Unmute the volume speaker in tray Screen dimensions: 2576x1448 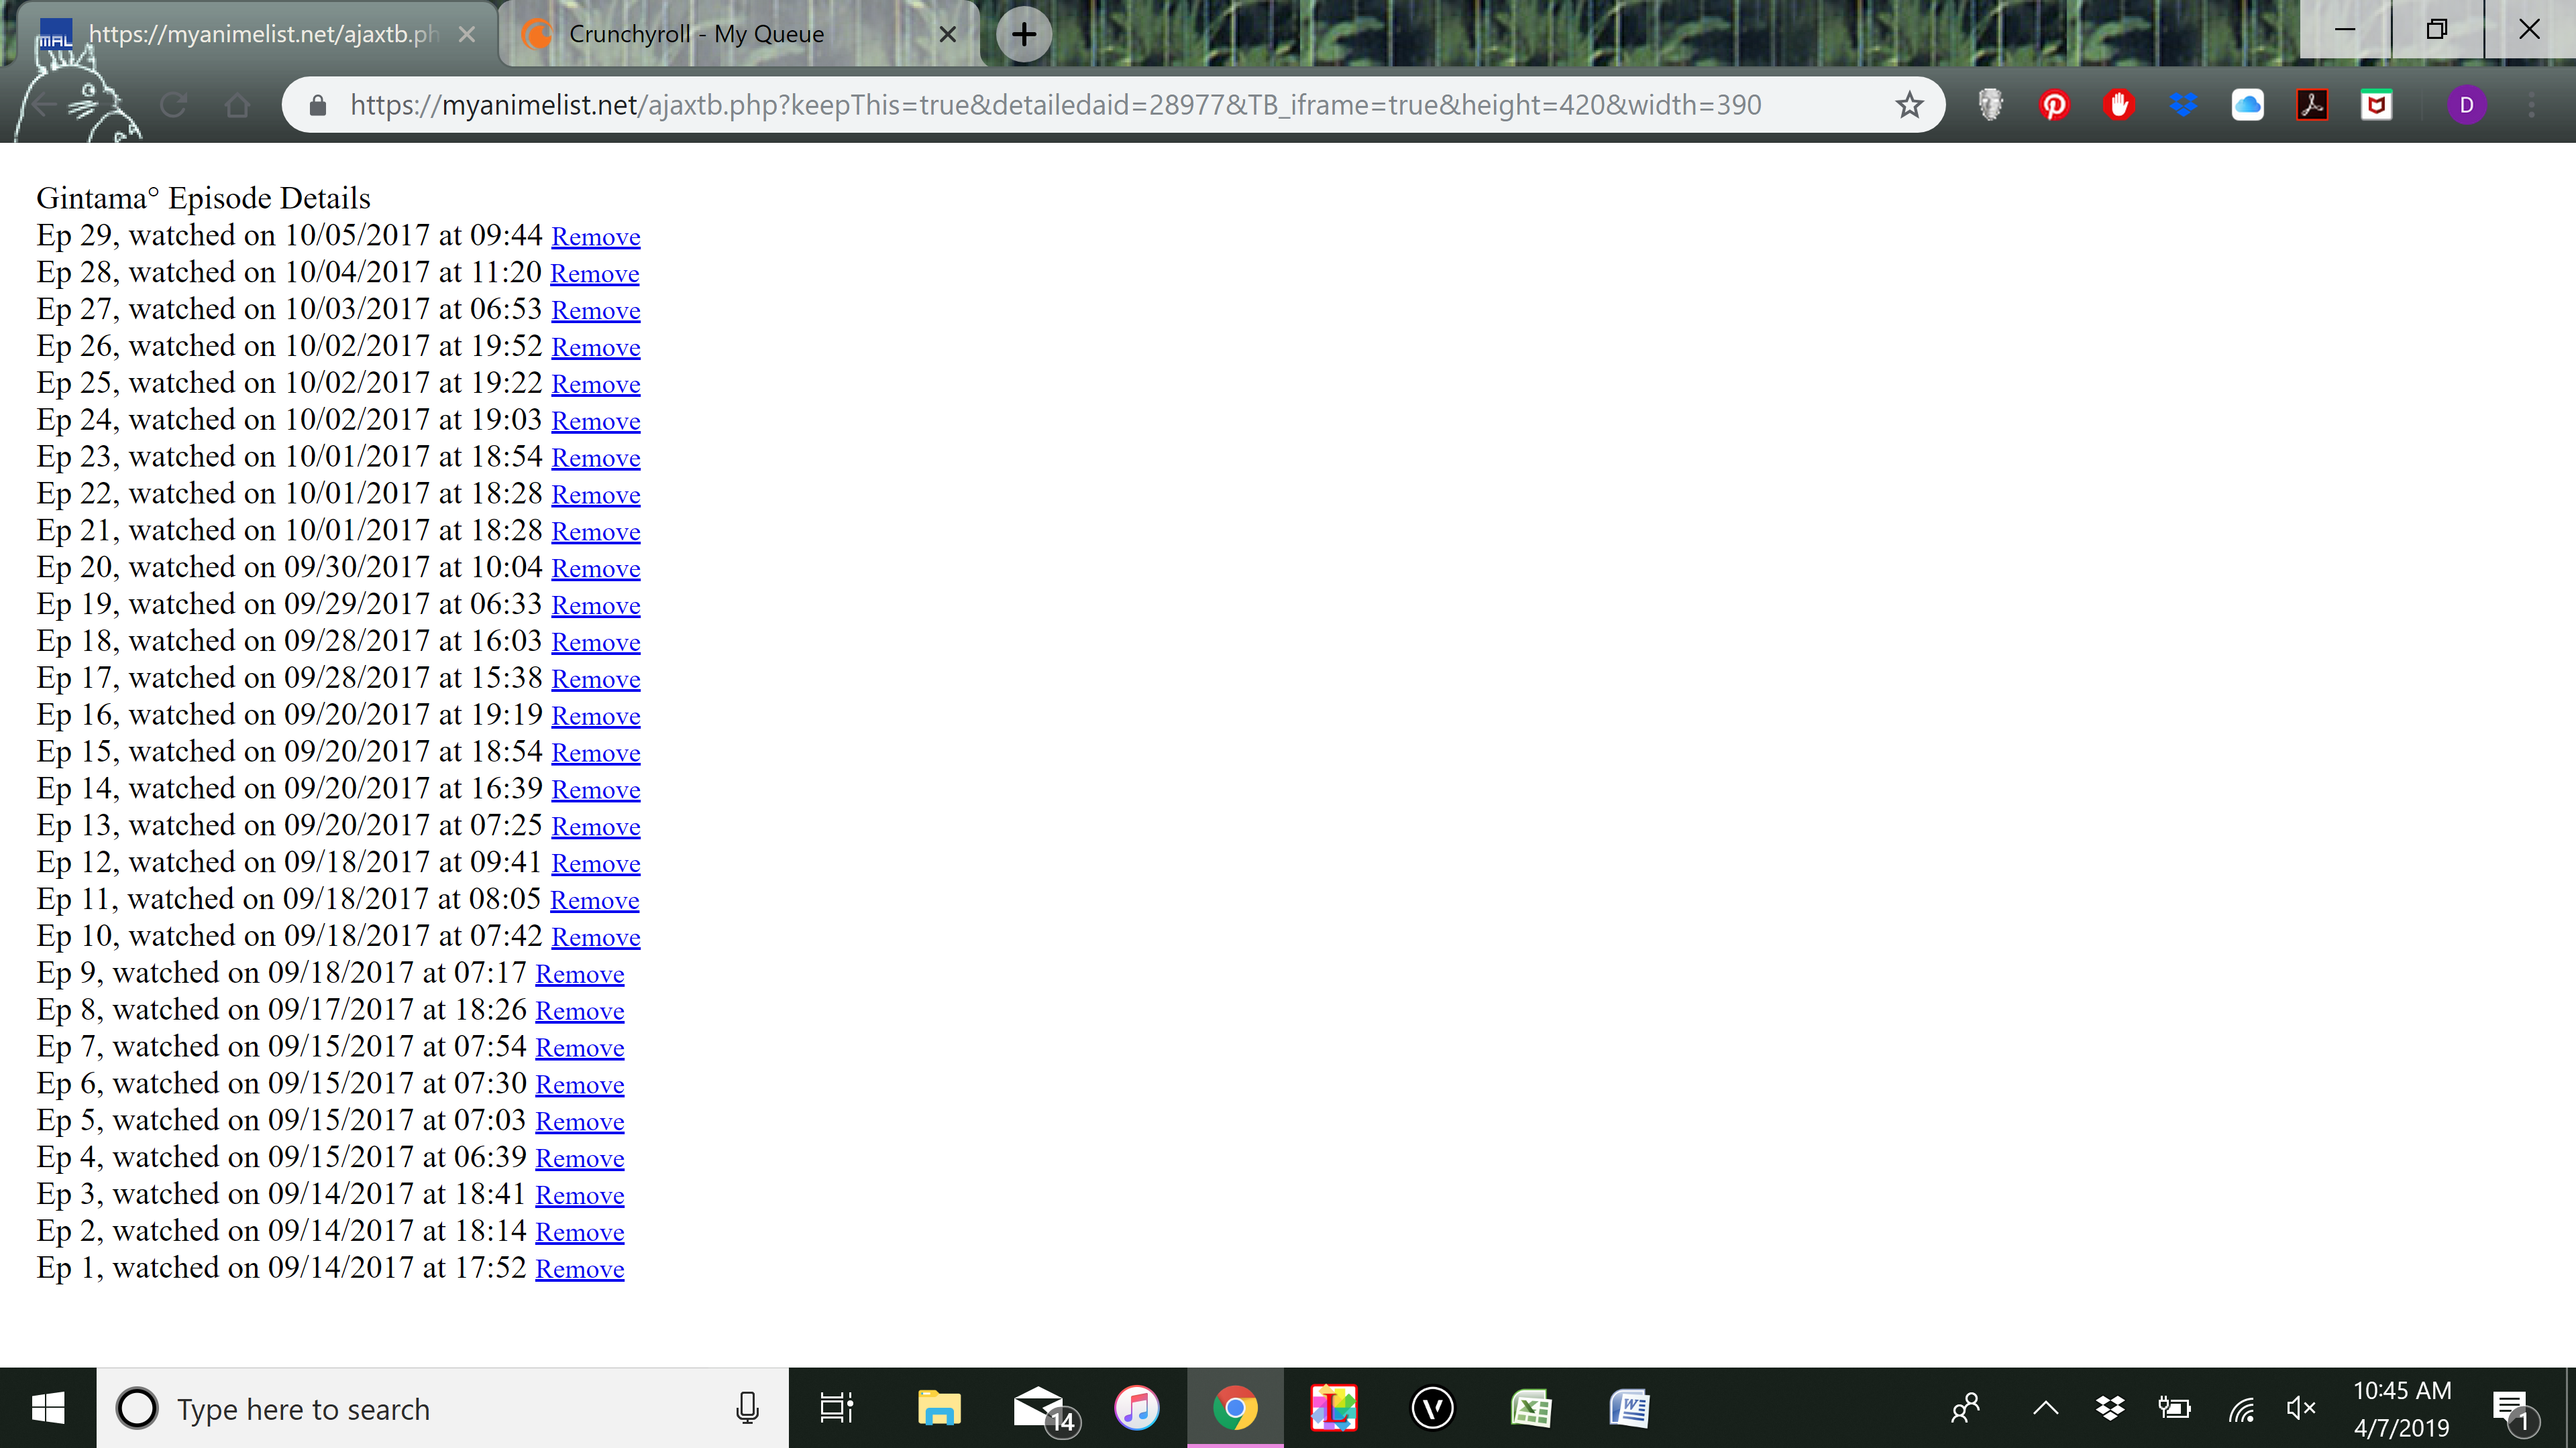click(2300, 1409)
